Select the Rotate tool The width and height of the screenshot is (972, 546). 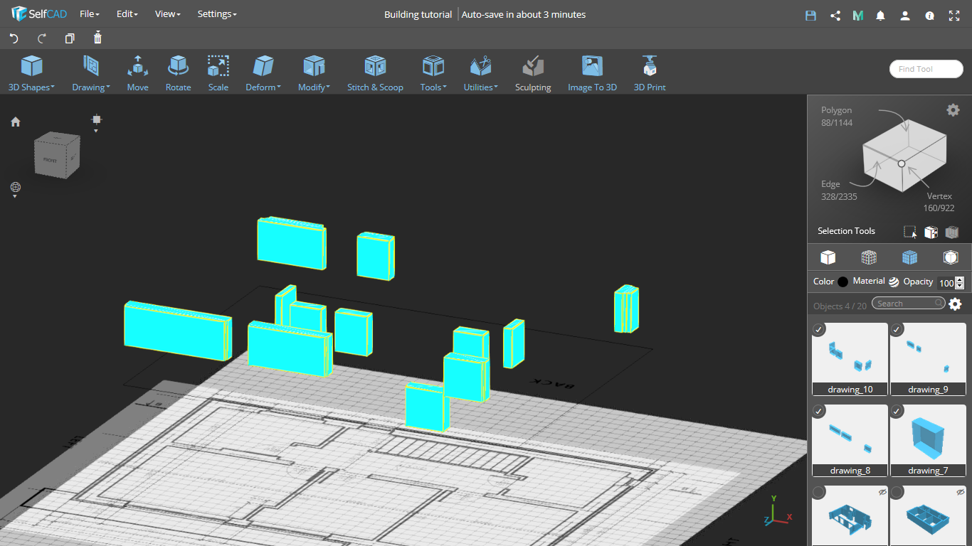[x=178, y=73]
